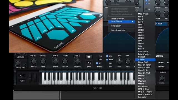
Task: Select Env 1 as mod source
Action: 145,17
